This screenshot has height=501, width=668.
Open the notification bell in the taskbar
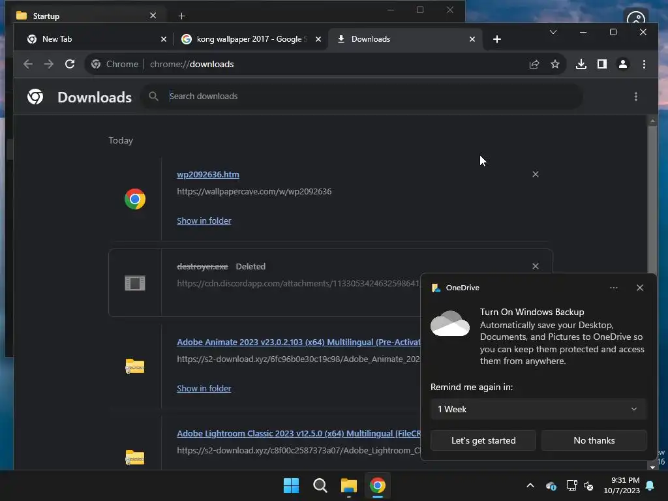[x=650, y=485]
